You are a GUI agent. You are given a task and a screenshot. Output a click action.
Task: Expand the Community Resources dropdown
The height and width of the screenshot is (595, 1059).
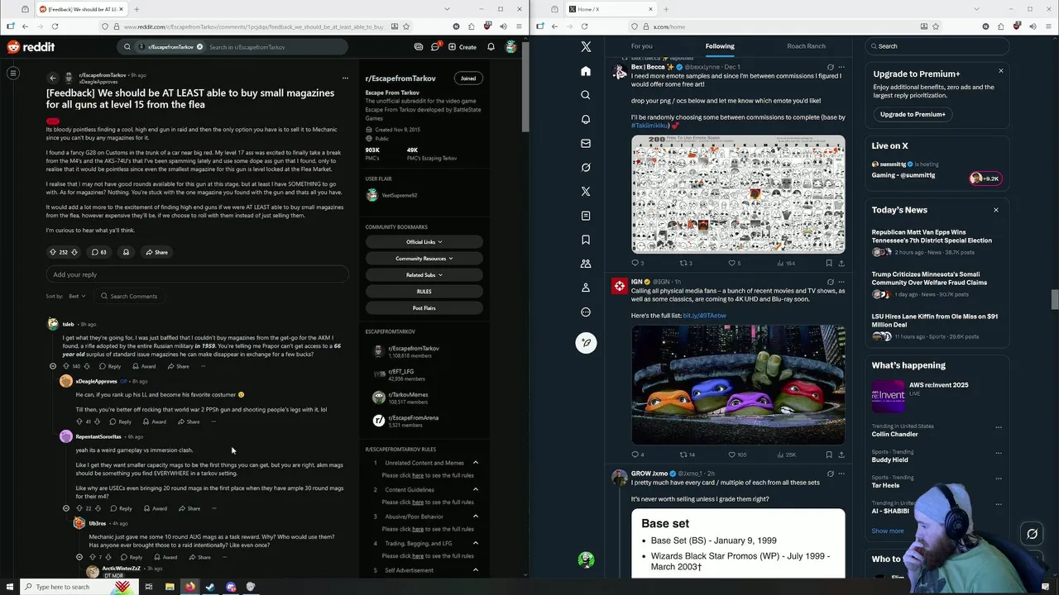pyautogui.click(x=424, y=259)
